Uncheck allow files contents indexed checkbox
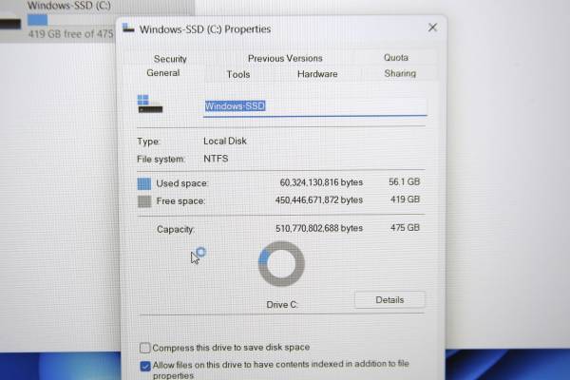This screenshot has width=570, height=380. [145, 366]
